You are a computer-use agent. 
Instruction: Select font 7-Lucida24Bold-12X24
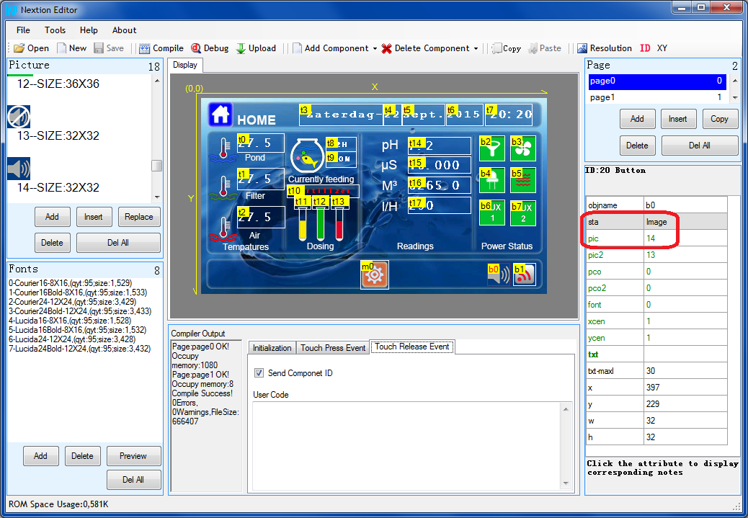pyautogui.click(x=79, y=349)
